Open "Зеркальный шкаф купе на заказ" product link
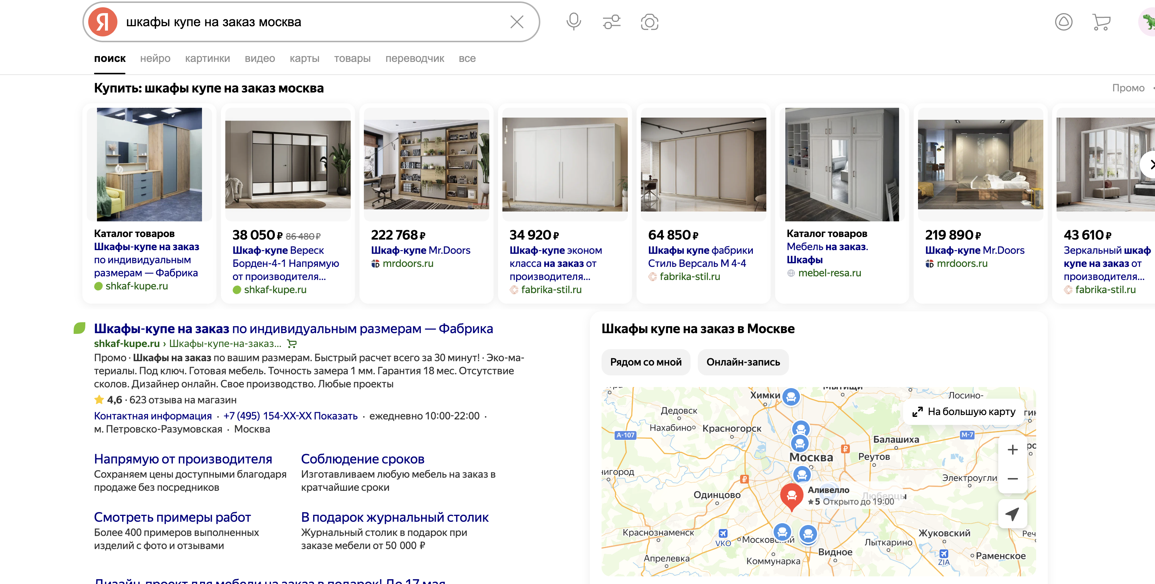The width and height of the screenshot is (1155, 584). coord(1107,263)
